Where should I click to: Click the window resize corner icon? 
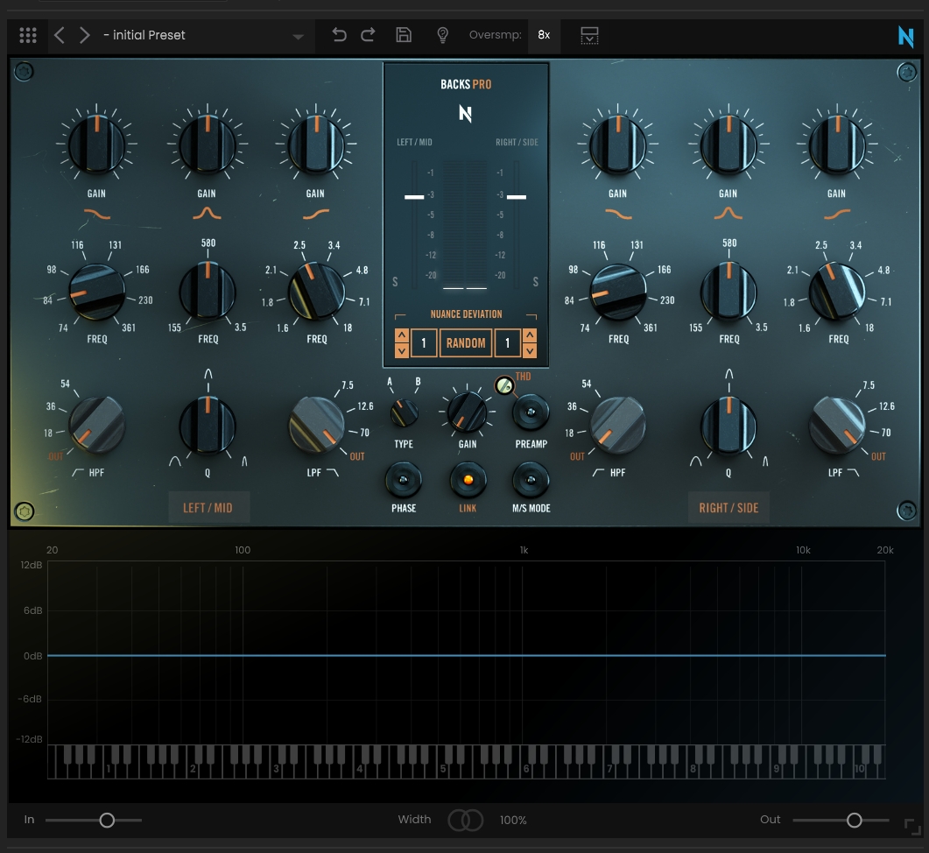[x=912, y=827]
